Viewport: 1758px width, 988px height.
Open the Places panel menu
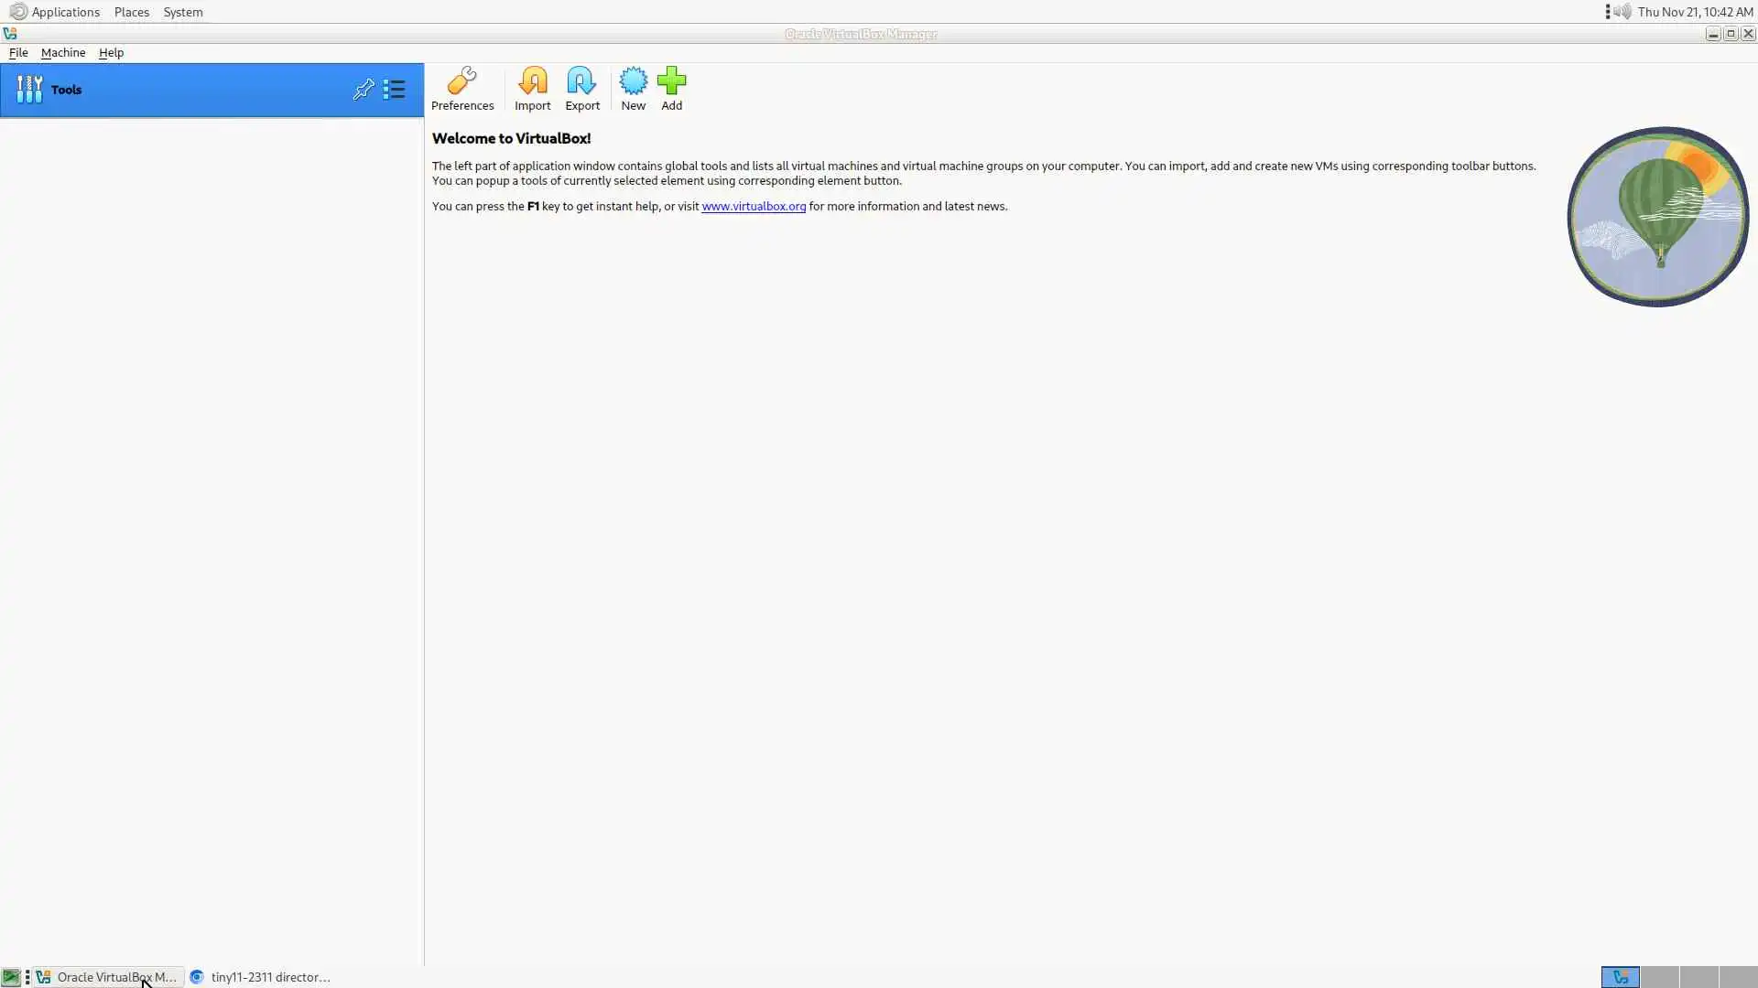[x=131, y=12]
